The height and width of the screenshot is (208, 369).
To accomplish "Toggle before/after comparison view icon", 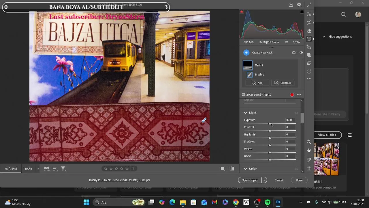I will click(232, 169).
